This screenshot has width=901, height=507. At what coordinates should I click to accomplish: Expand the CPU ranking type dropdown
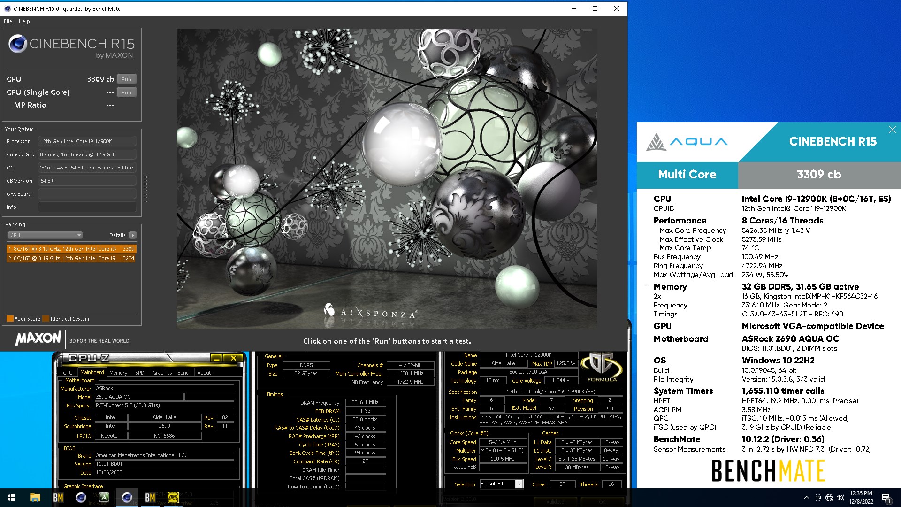45,235
